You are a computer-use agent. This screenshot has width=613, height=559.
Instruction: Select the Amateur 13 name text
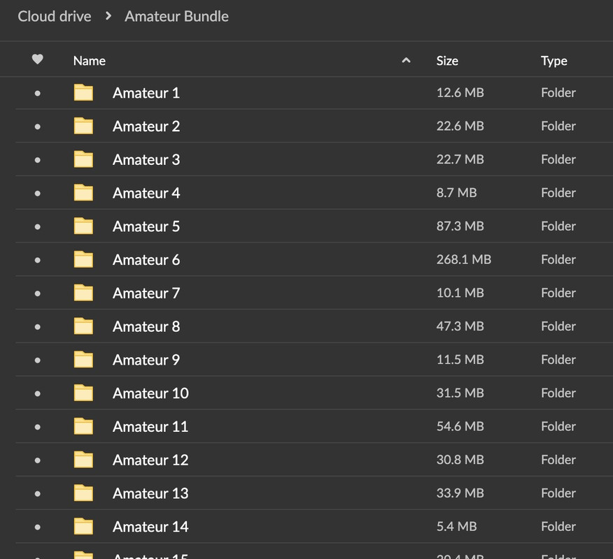(x=150, y=493)
